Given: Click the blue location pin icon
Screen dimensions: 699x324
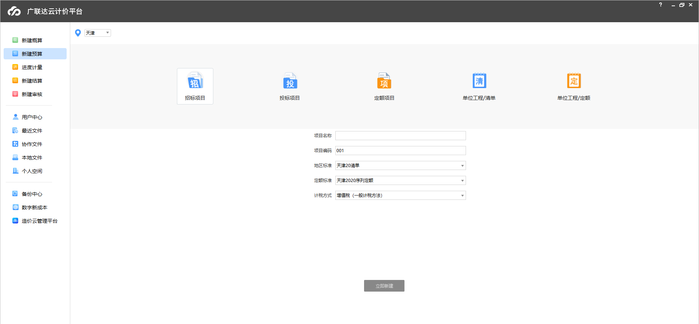Looking at the screenshot, I should point(78,33).
